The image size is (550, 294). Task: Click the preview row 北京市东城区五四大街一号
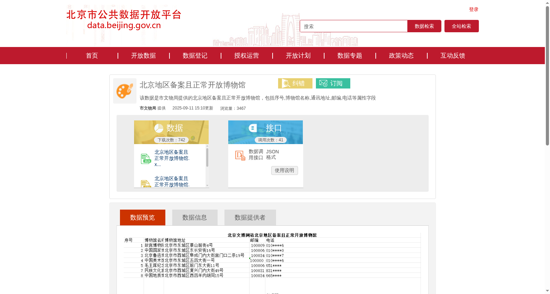click(190, 260)
